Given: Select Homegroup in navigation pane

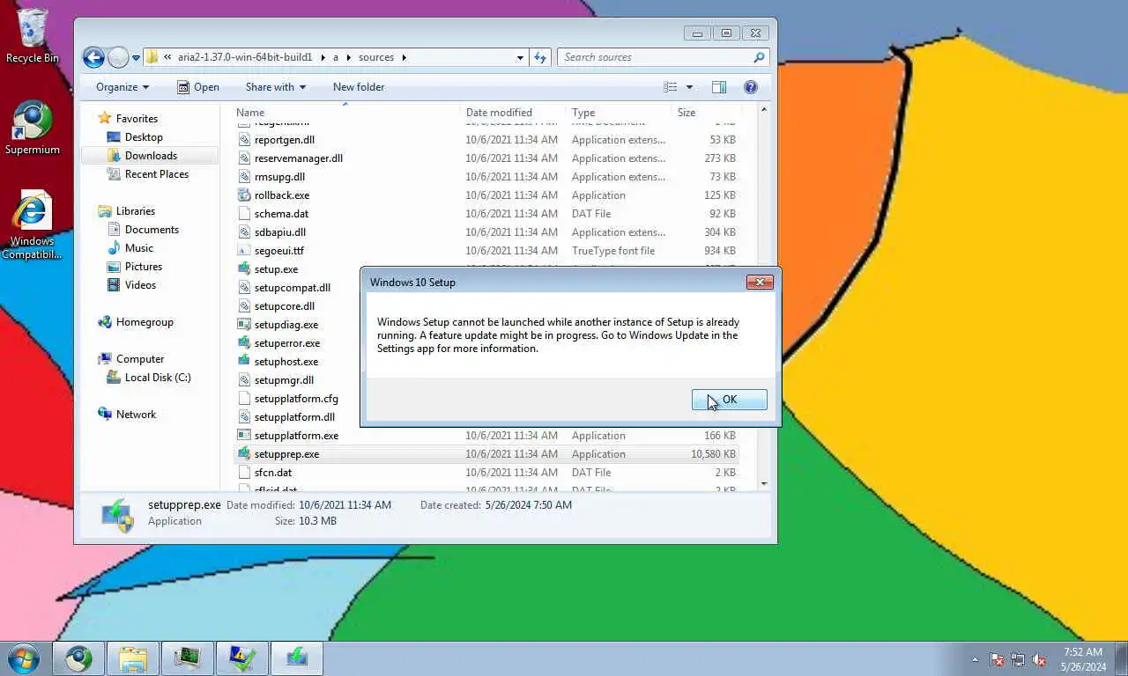Looking at the screenshot, I should tap(145, 322).
